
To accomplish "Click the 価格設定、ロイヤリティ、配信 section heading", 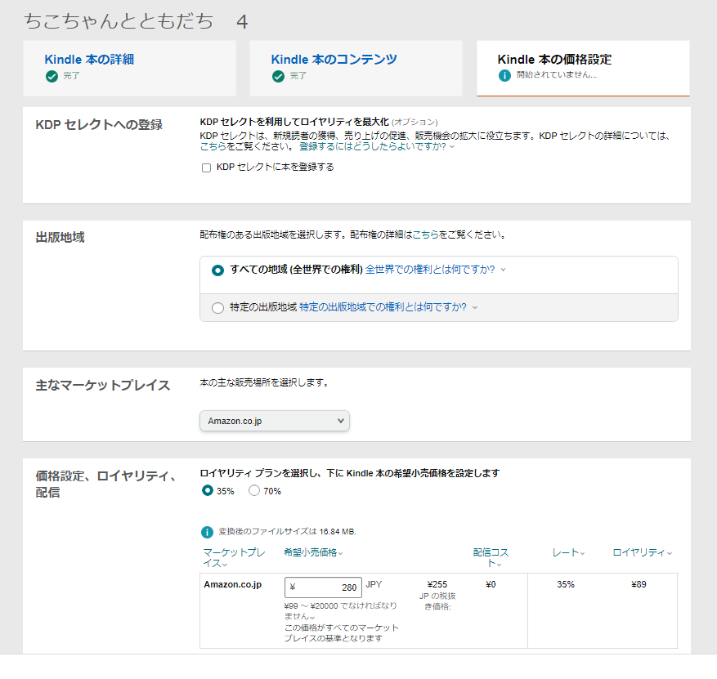I will click(106, 484).
